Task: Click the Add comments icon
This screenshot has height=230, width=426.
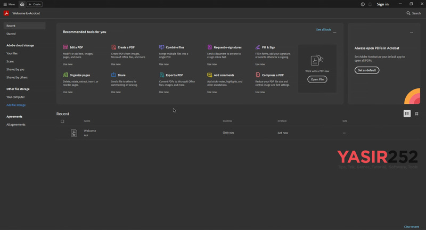Action: (x=210, y=75)
